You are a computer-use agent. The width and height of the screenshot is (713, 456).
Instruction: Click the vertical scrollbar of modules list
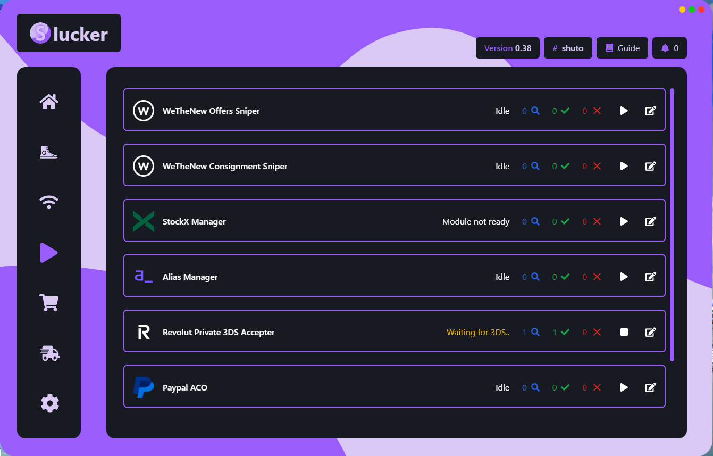pyautogui.click(x=672, y=225)
